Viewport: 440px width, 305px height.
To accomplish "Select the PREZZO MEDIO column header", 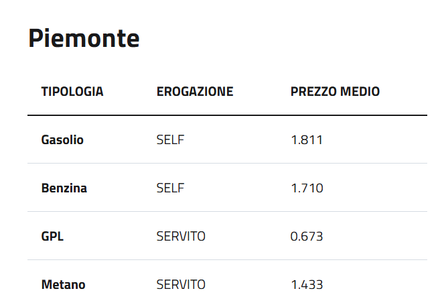I will tap(335, 92).
